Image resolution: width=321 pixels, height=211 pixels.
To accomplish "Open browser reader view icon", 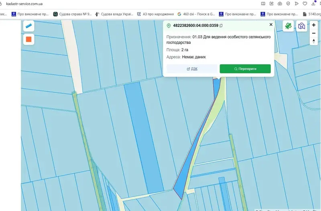I will (x=263, y=4).
